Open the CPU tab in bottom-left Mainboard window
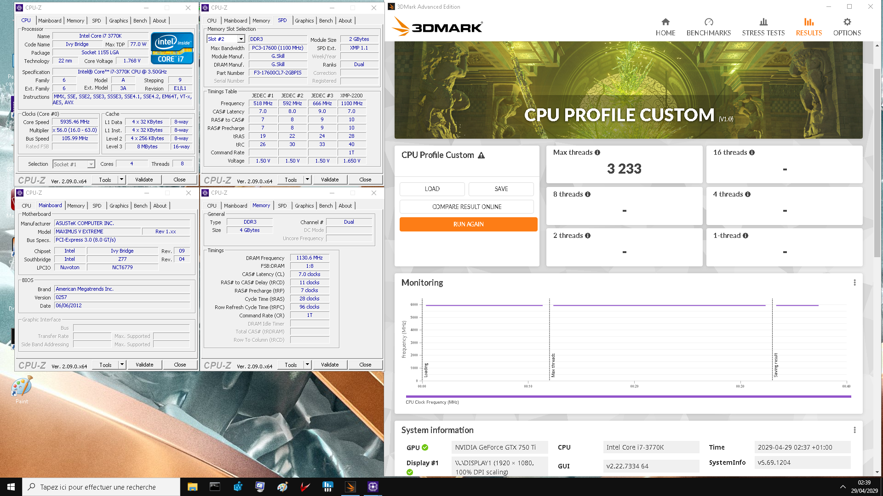The height and width of the screenshot is (496, 883). (x=27, y=206)
